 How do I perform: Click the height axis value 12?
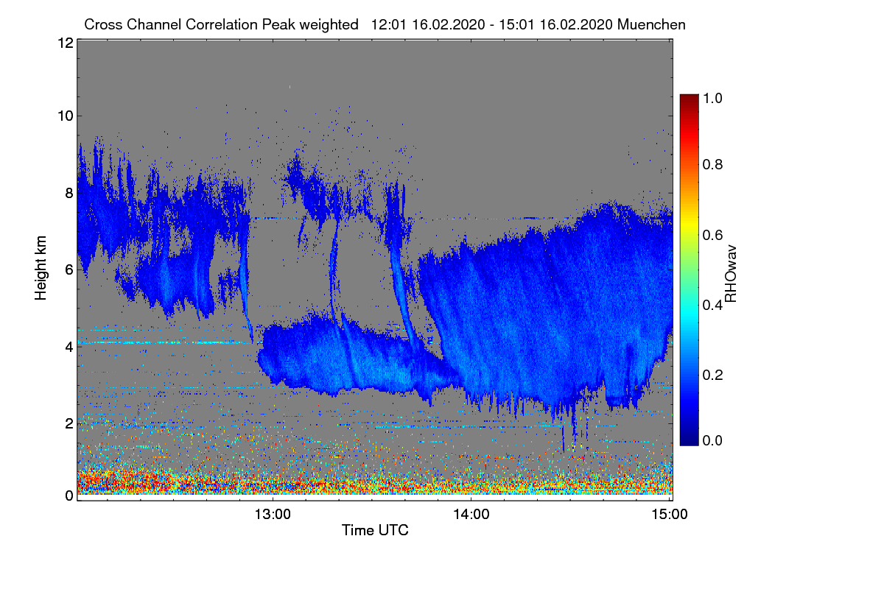click(x=64, y=43)
